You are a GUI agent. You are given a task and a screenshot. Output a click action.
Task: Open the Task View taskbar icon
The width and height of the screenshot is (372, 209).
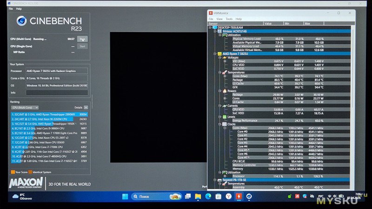pyautogui.click(x=188, y=196)
